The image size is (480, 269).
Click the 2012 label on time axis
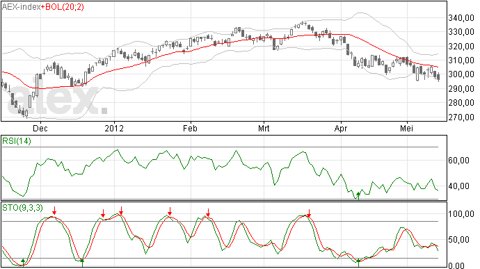click(x=114, y=128)
